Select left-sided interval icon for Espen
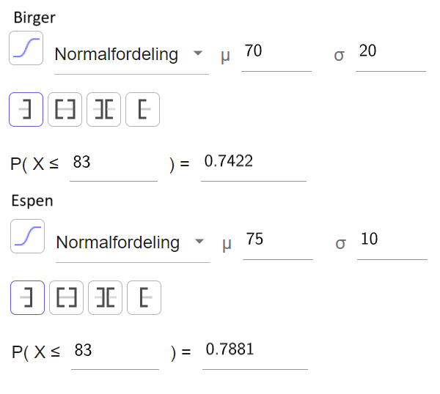Image resolution: width=440 pixels, height=394 pixels. pyautogui.click(x=27, y=297)
